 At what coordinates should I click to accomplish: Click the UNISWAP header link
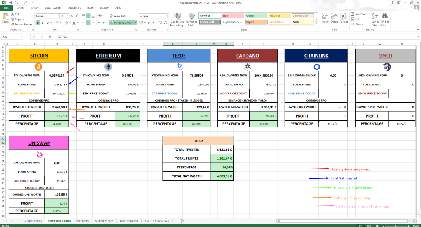pyautogui.click(x=39, y=143)
